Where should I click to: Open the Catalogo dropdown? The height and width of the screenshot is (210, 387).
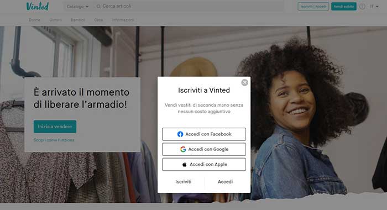77,7
